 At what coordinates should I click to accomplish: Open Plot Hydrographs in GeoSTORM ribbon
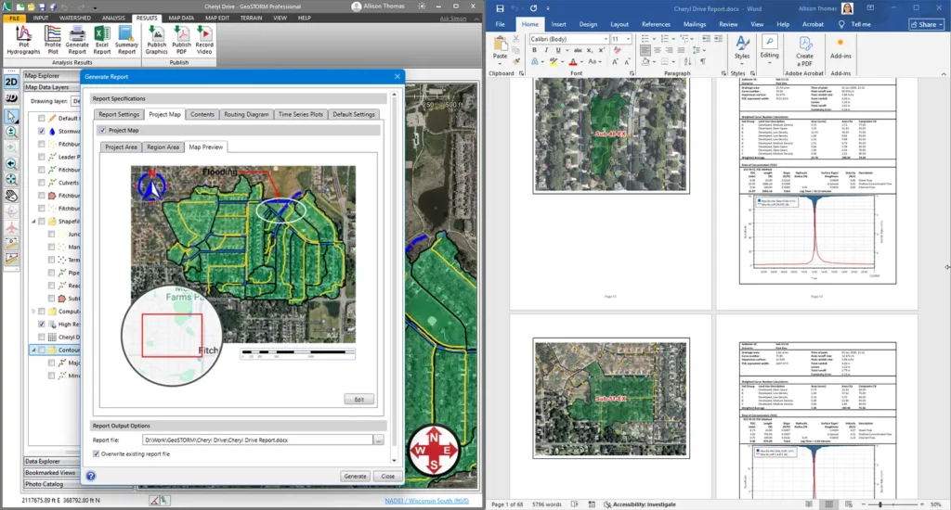(23, 41)
